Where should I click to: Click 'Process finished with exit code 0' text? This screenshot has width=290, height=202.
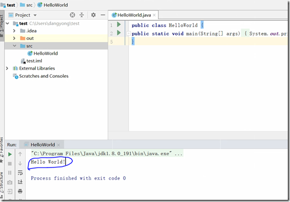pyautogui.click(x=78, y=178)
